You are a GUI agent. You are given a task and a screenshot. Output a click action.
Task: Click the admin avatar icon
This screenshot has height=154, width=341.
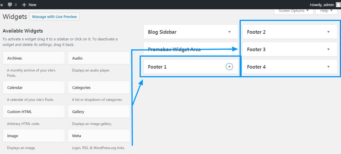(338, 5)
